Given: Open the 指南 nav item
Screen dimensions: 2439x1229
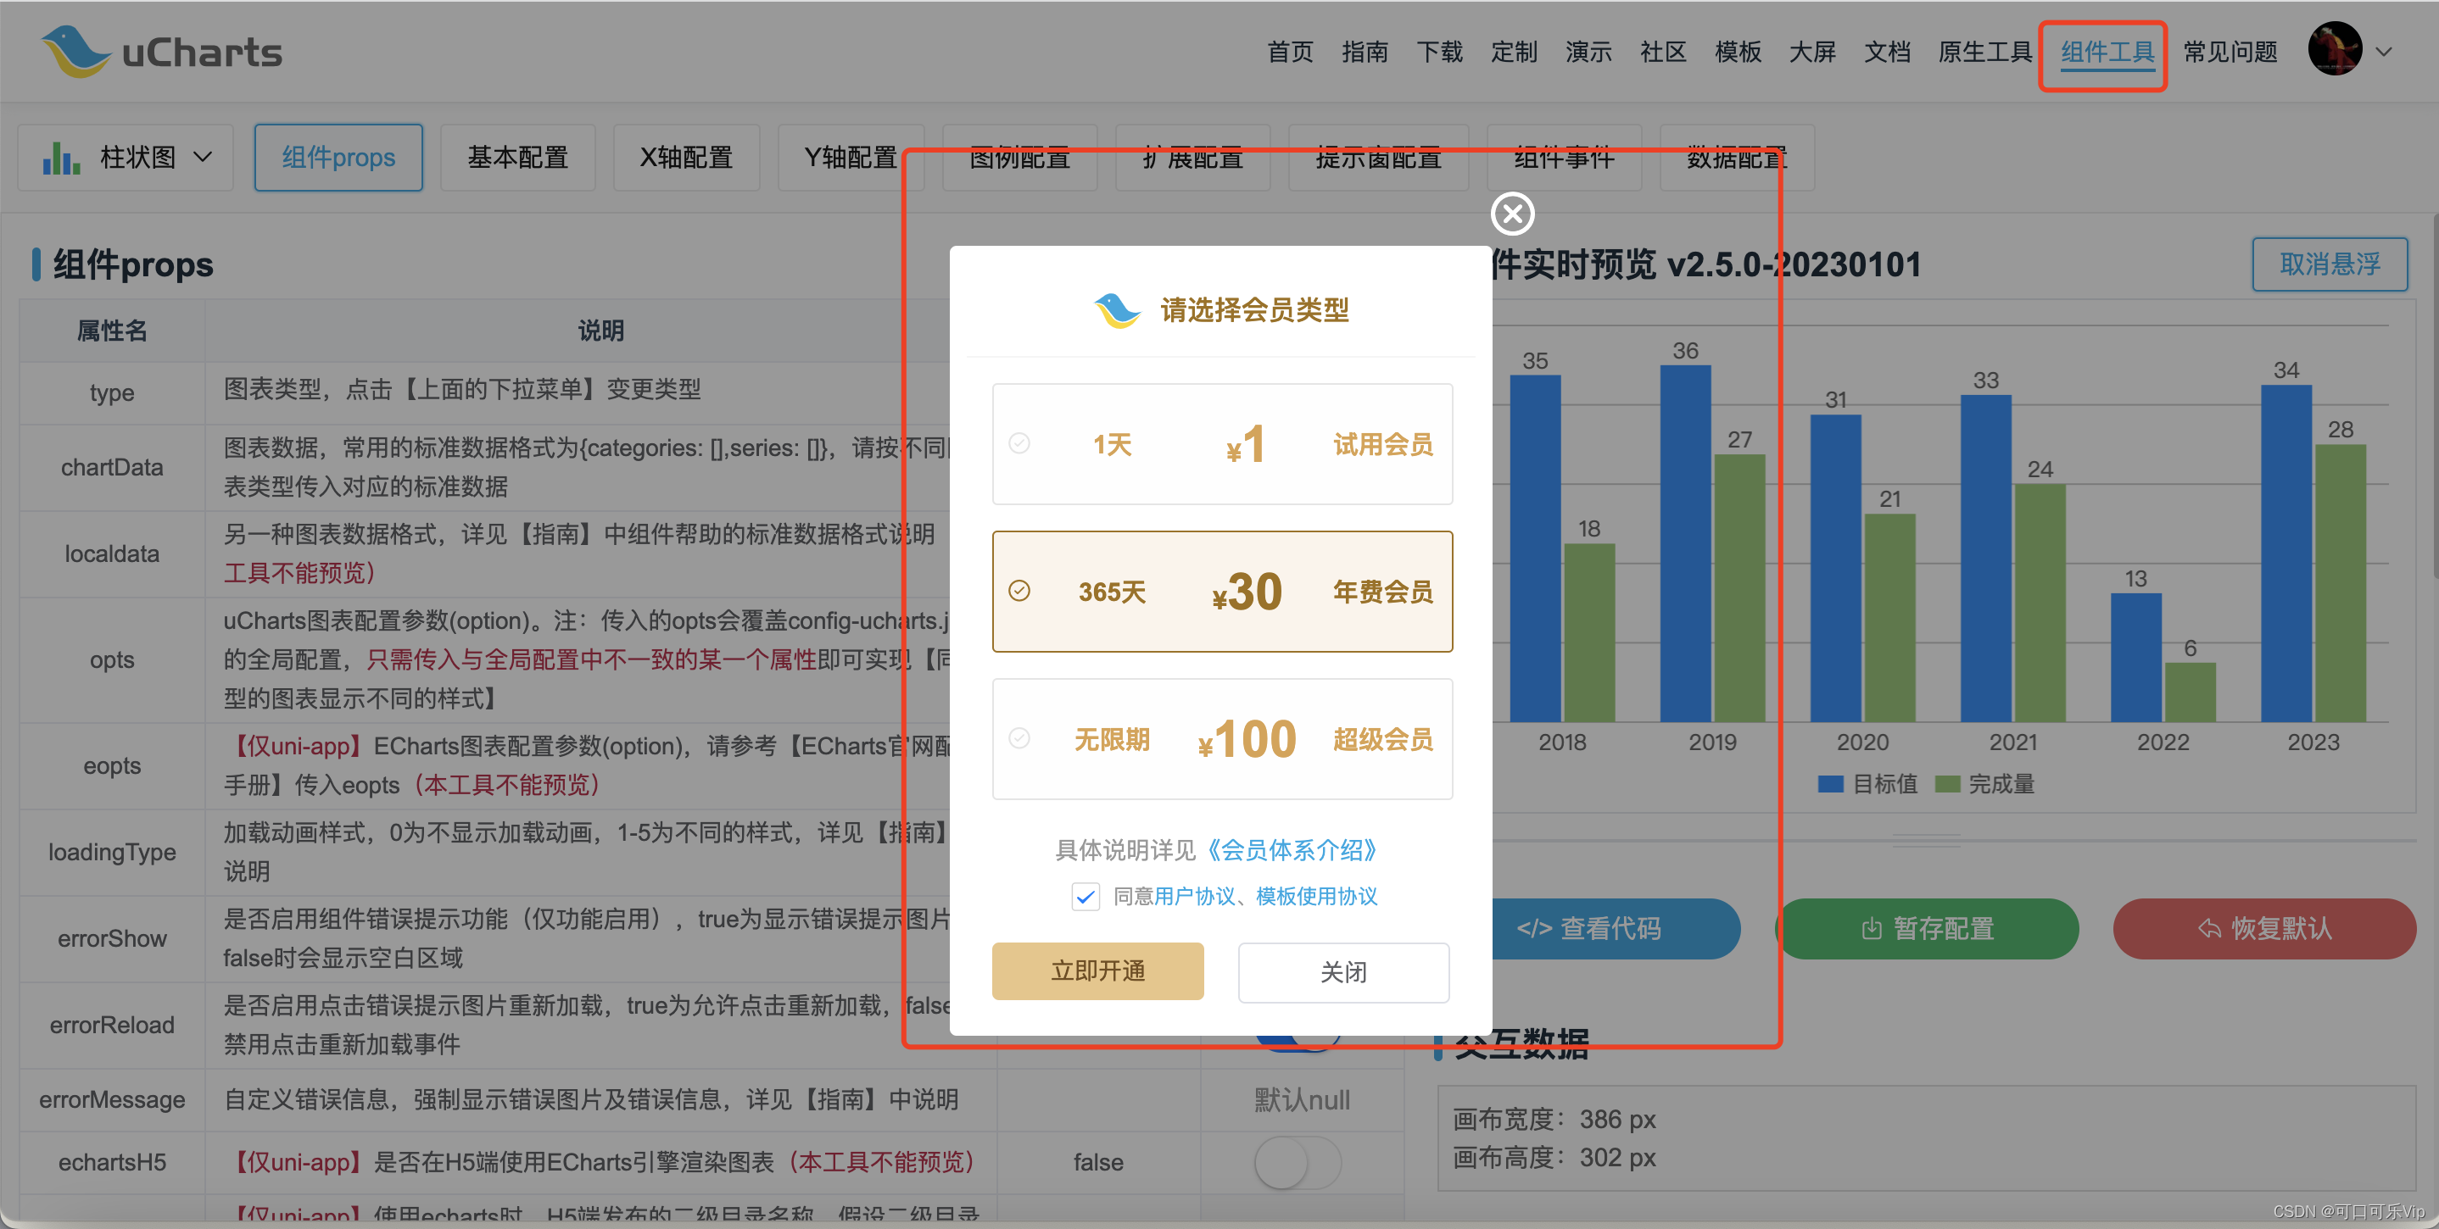Looking at the screenshot, I should [1365, 52].
